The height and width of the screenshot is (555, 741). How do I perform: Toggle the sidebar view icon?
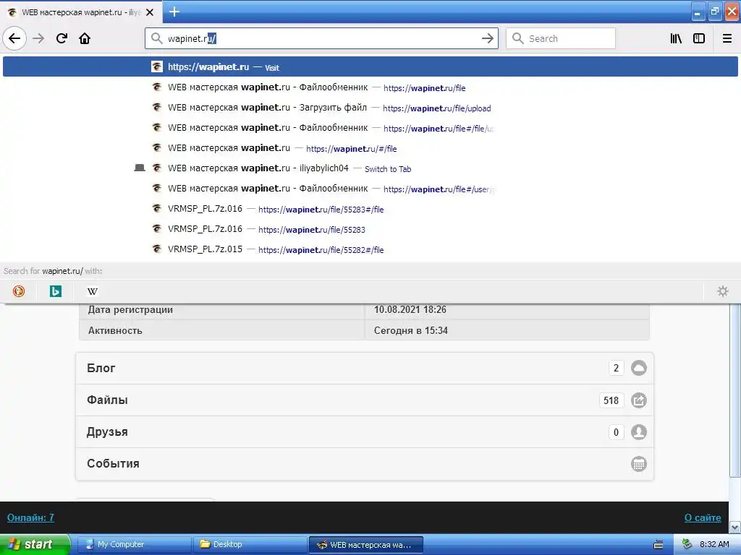pyautogui.click(x=699, y=38)
